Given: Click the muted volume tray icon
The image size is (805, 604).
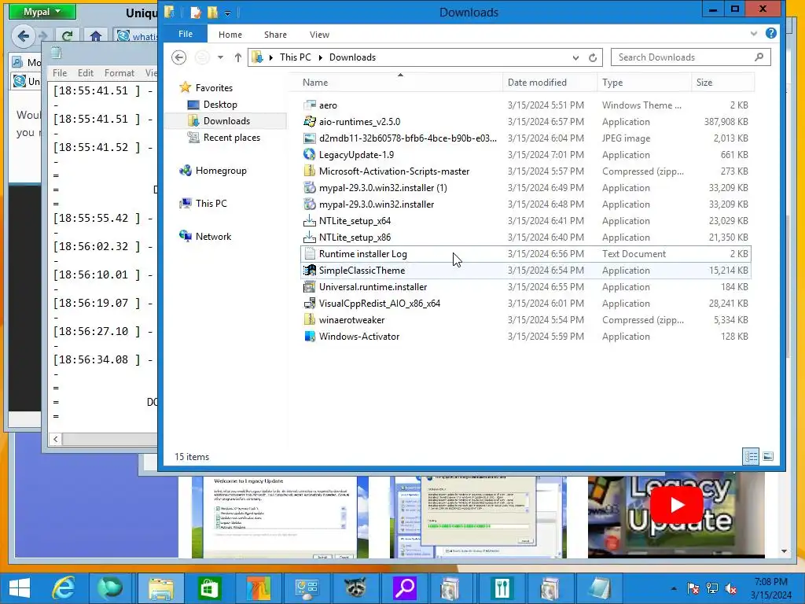Looking at the screenshot, I should pyautogui.click(x=731, y=588).
